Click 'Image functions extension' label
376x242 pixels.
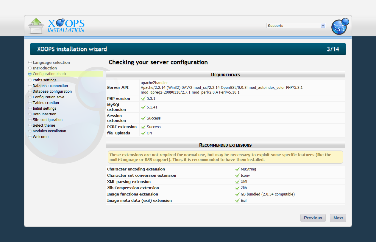(x=132, y=194)
